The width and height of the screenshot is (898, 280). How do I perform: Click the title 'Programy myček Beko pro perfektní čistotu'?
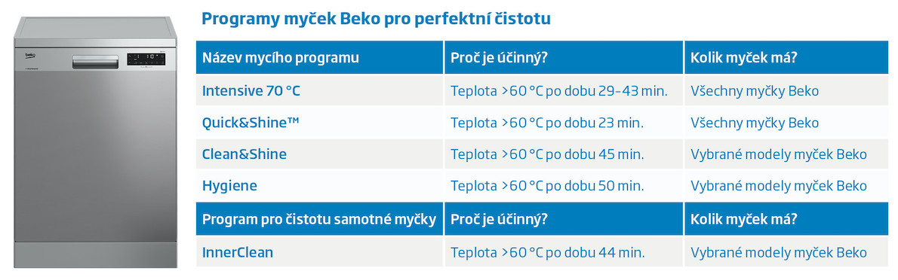377,19
